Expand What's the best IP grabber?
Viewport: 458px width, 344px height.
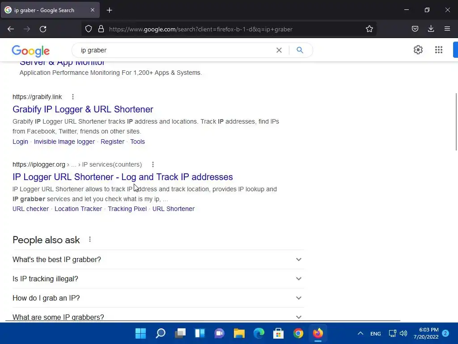click(158, 259)
